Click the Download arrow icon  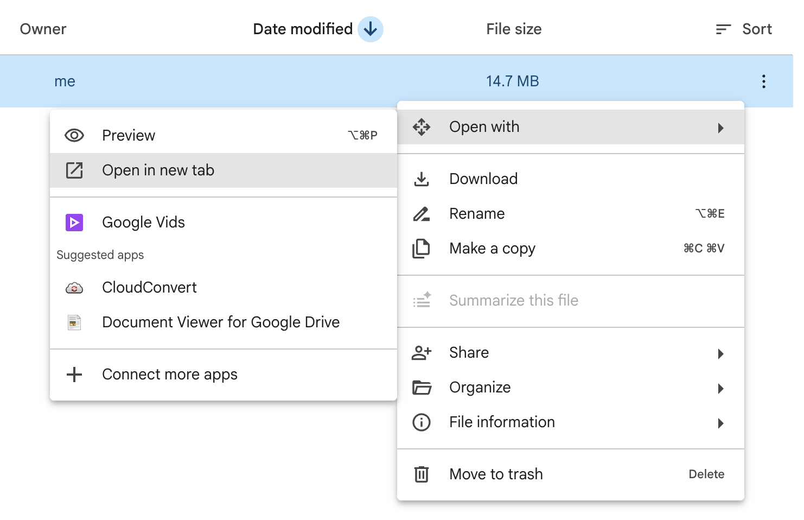pos(422,179)
